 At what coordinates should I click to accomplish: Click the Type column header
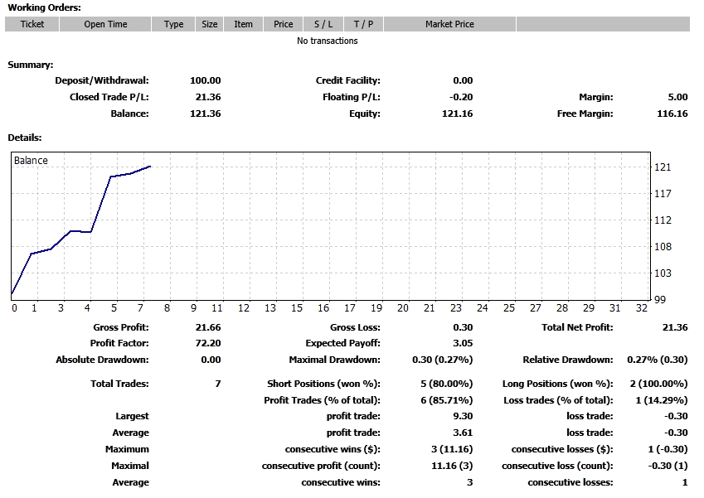[x=173, y=24]
